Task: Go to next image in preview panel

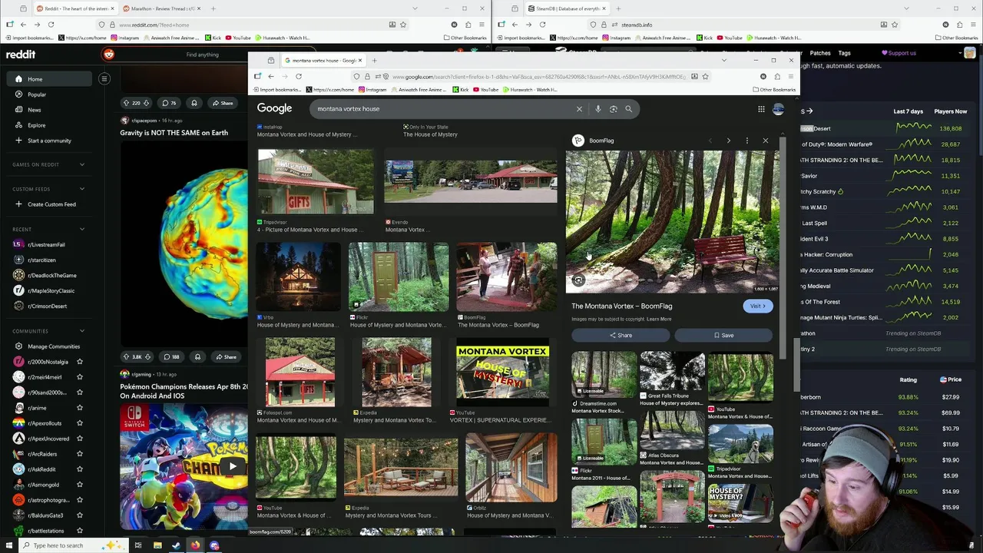Action: [728, 141]
